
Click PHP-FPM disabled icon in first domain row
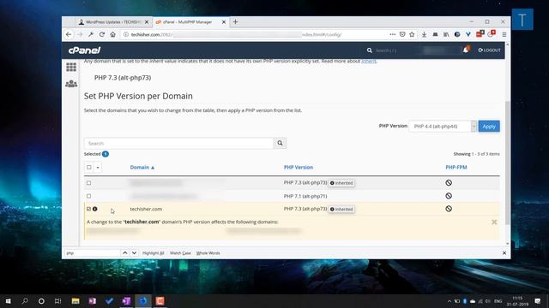coord(449,182)
